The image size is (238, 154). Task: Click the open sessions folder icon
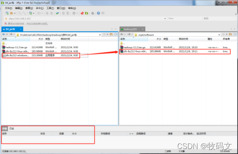(x=11, y=13)
